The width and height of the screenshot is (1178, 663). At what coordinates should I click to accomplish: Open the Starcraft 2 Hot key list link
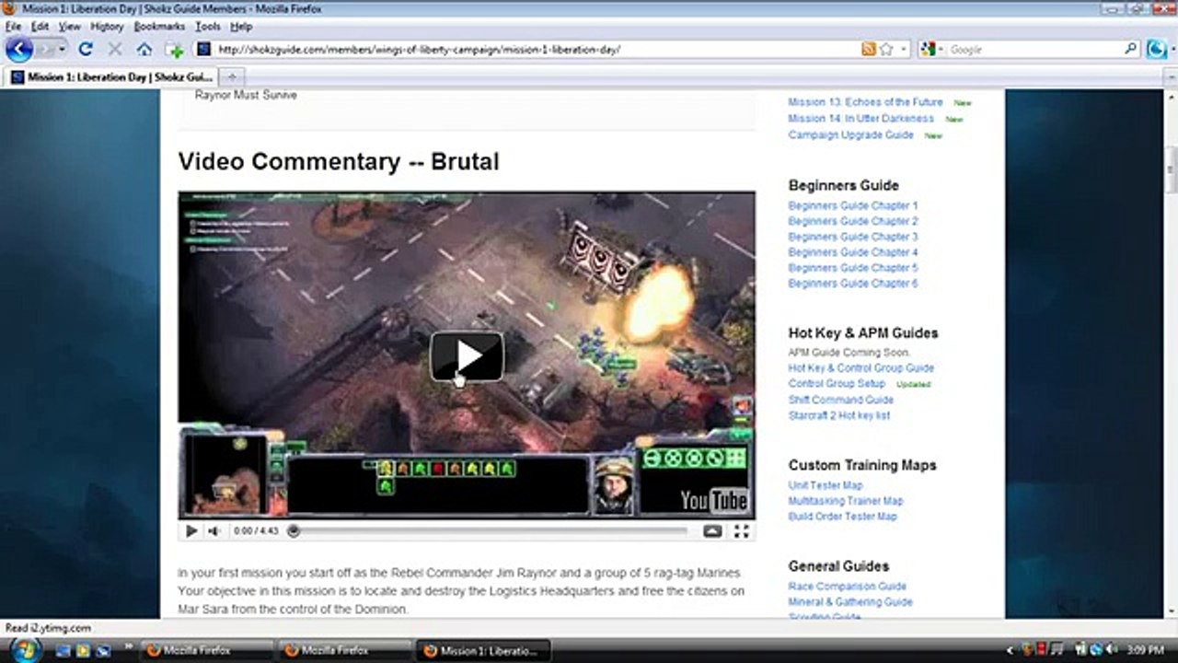pos(839,415)
